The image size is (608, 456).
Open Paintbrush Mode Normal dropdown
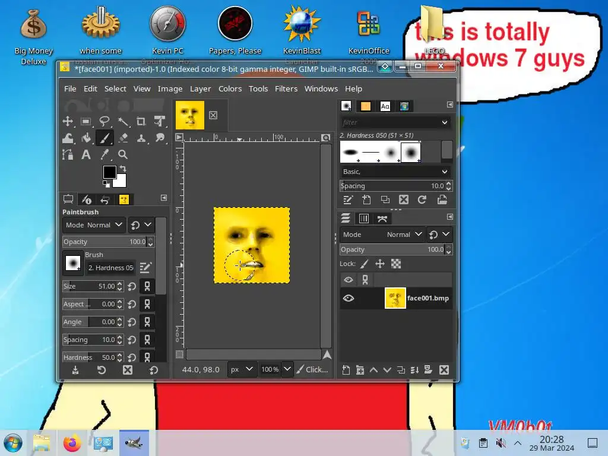93,225
